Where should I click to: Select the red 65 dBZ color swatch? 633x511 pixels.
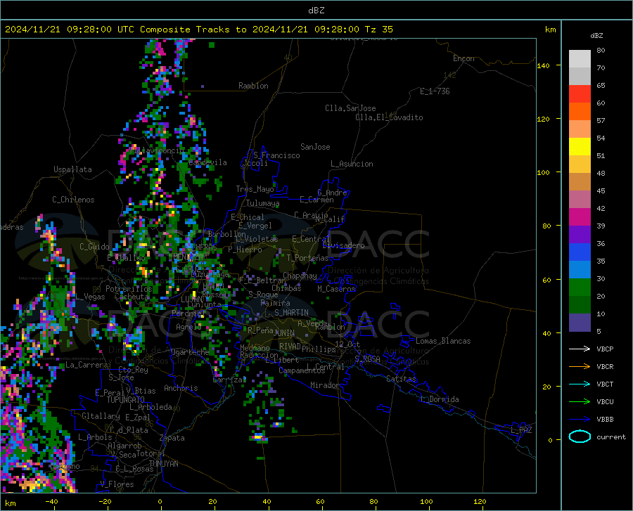pyautogui.click(x=580, y=94)
